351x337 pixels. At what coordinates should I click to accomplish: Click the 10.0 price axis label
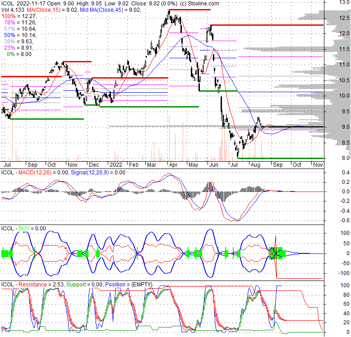(344, 96)
